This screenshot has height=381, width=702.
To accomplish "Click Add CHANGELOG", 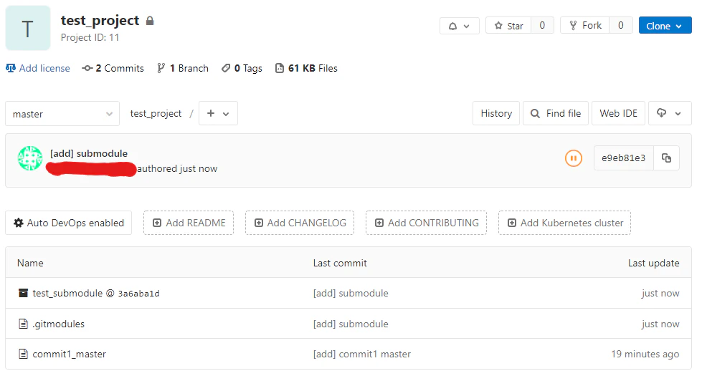I will tap(300, 223).
